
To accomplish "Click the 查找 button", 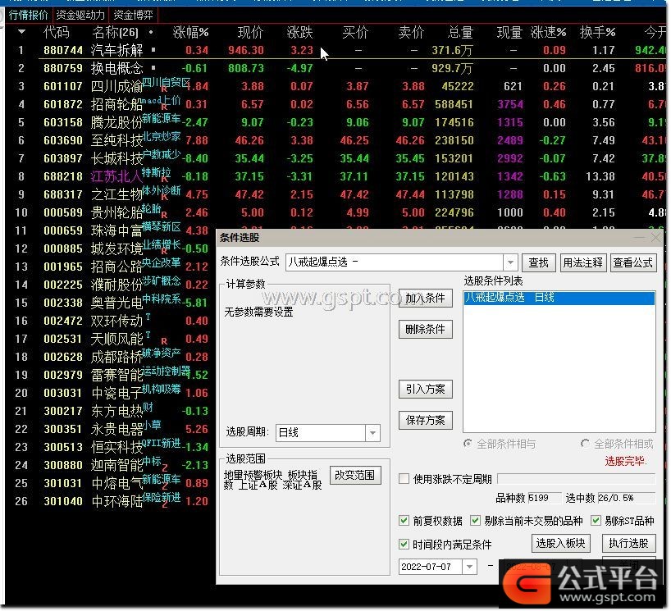I will [x=538, y=262].
